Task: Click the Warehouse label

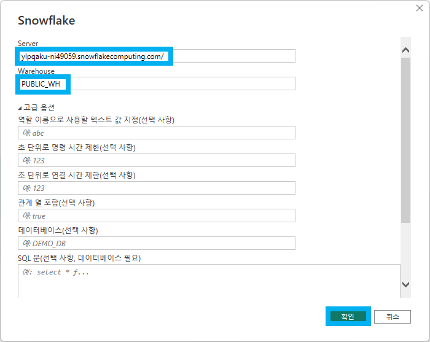Action: (36, 71)
